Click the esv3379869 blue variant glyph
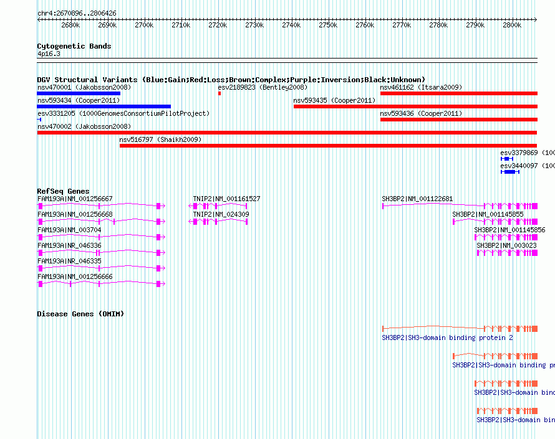 coord(507,159)
